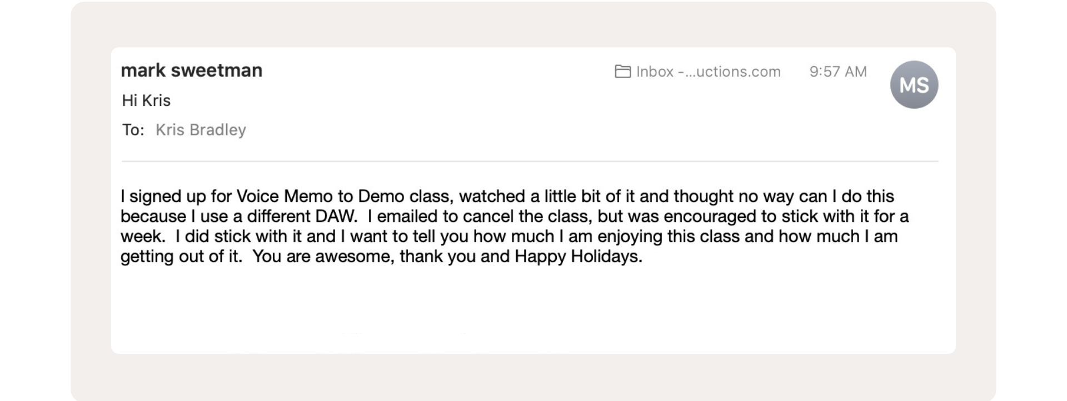
Task: Click the Hi Kris subject line
Action: click(x=146, y=100)
